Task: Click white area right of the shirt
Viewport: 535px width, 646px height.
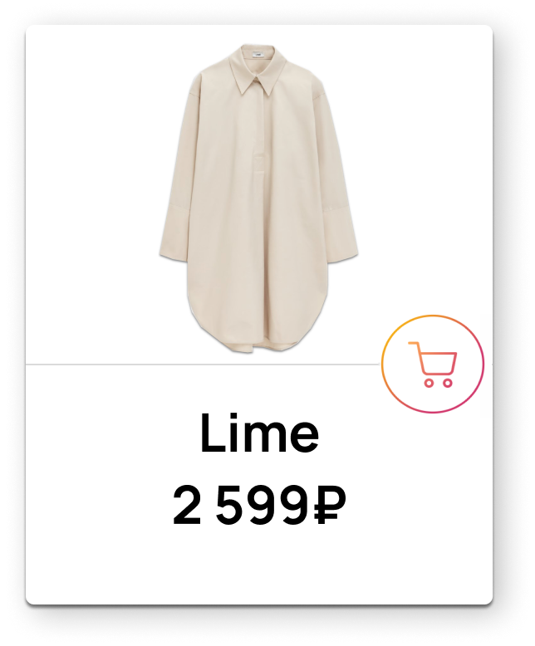Action: click(425, 164)
